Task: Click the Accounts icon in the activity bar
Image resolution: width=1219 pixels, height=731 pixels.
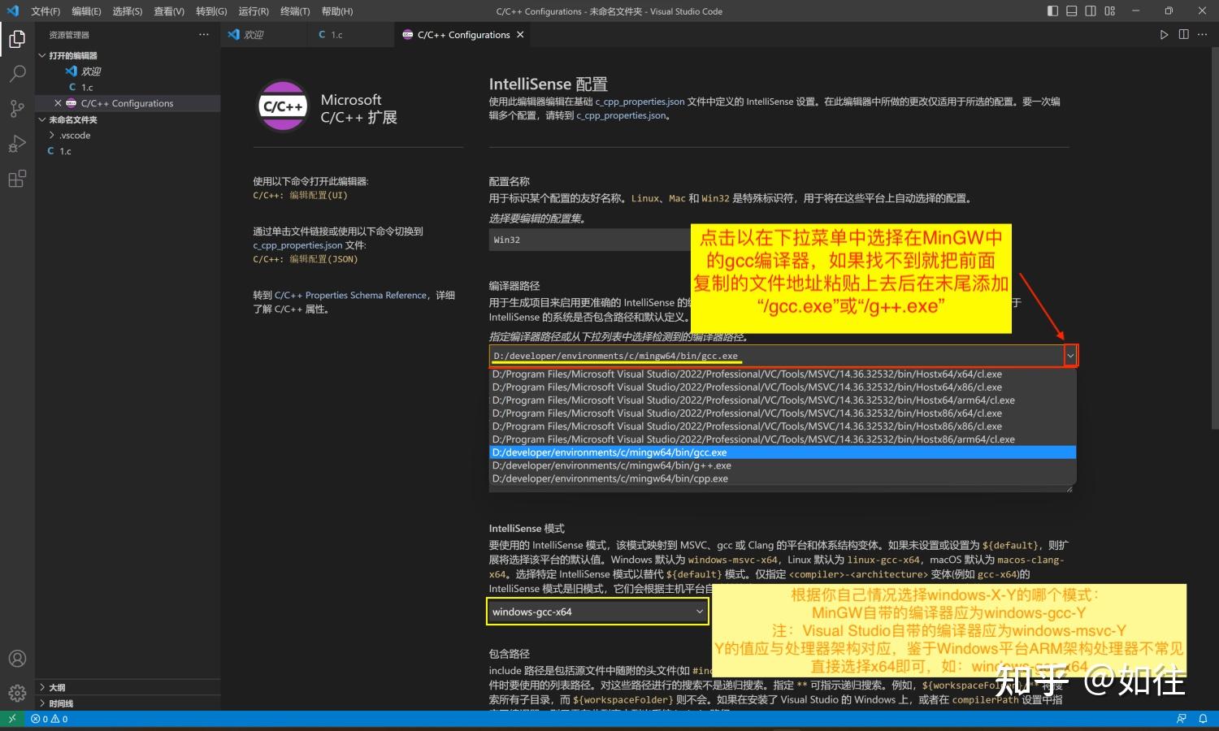Action: click(x=17, y=658)
